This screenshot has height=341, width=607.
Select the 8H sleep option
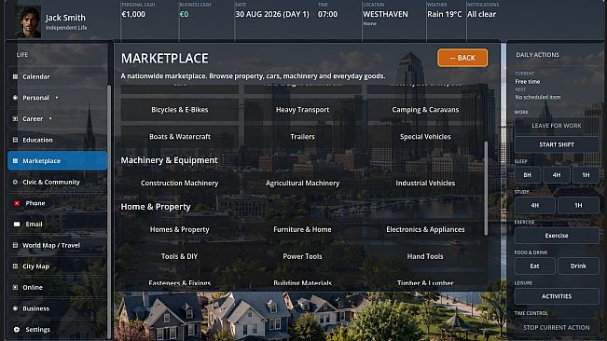pyautogui.click(x=528, y=175)
